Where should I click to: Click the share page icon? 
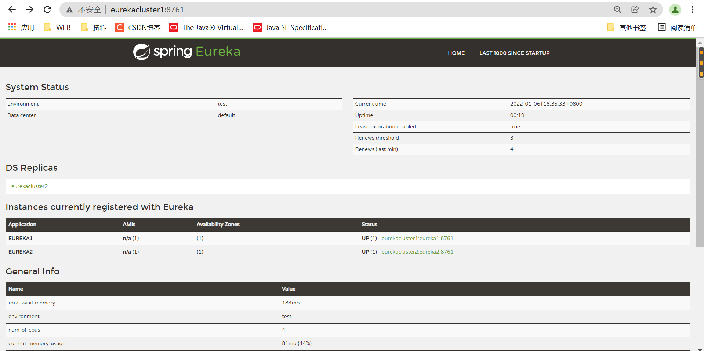(x=635, y=10)
